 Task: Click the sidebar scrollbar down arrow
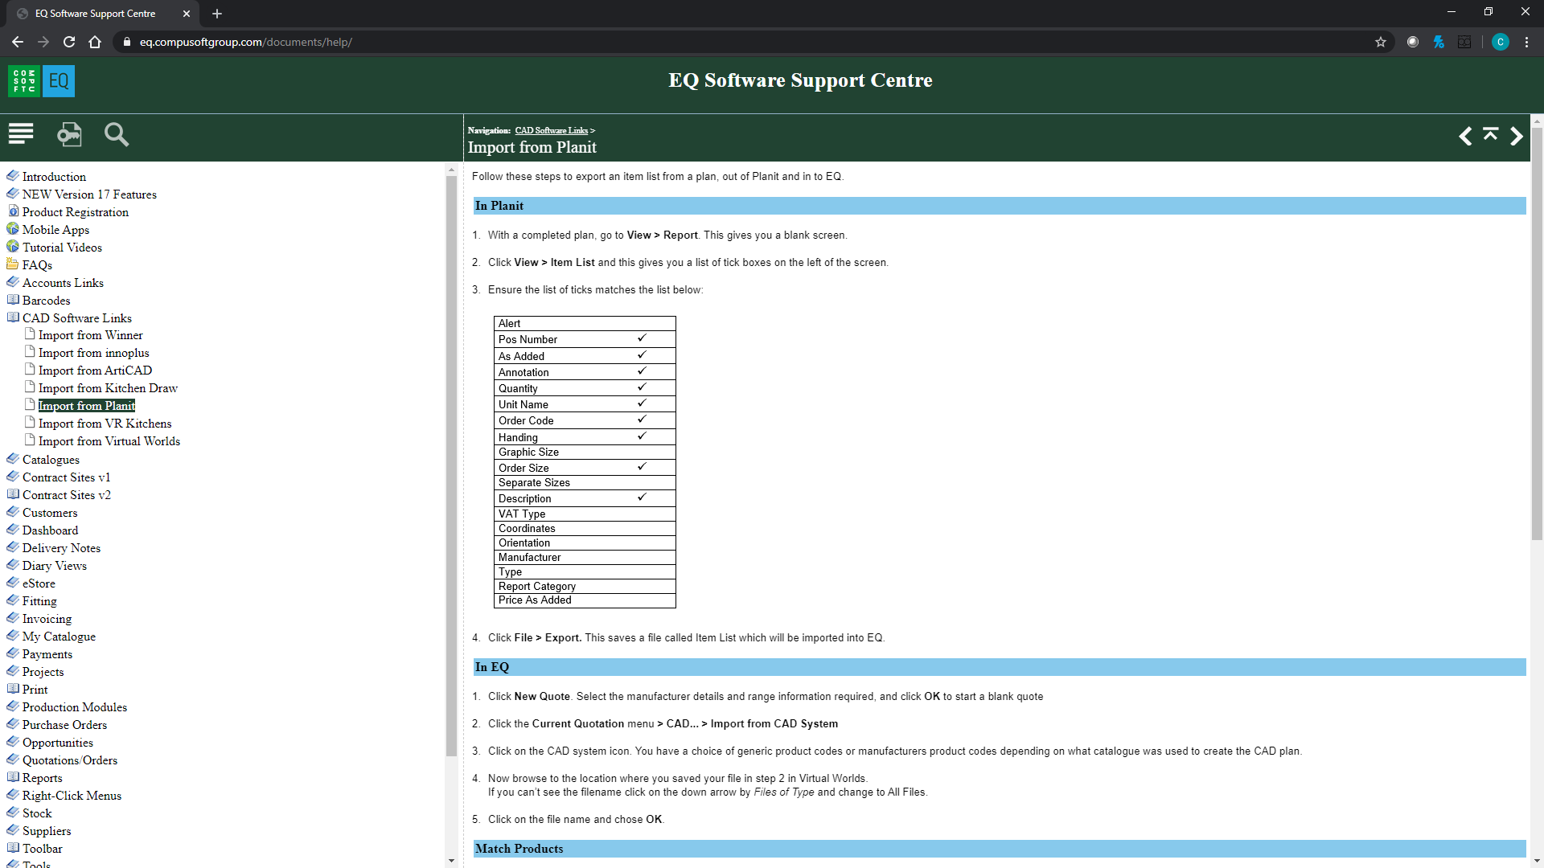point(451,861)
